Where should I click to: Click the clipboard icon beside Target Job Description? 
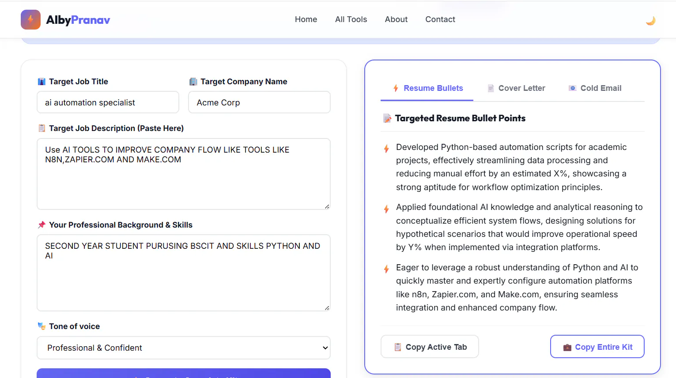[42, 128]
